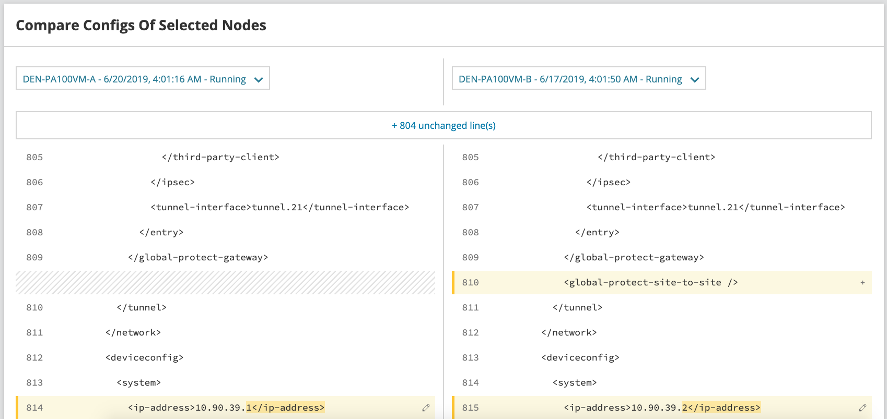887x419 pixels.
Task: Click the closing third-party-client tag in right pane
Action: tap(656, 157)
